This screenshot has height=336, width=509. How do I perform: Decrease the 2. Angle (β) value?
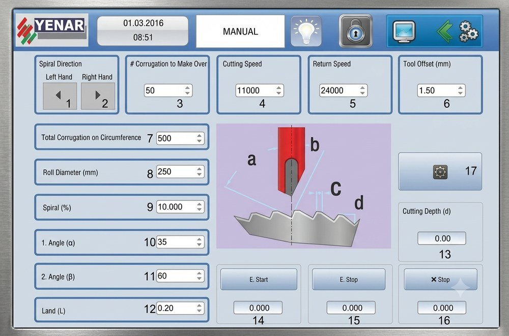(200, 279)
